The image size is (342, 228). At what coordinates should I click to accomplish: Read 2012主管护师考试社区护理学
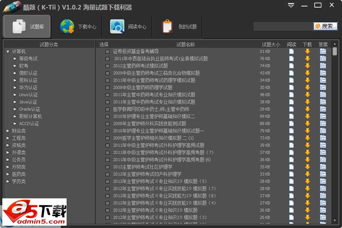pyautogui.click(x=291, y=167)
